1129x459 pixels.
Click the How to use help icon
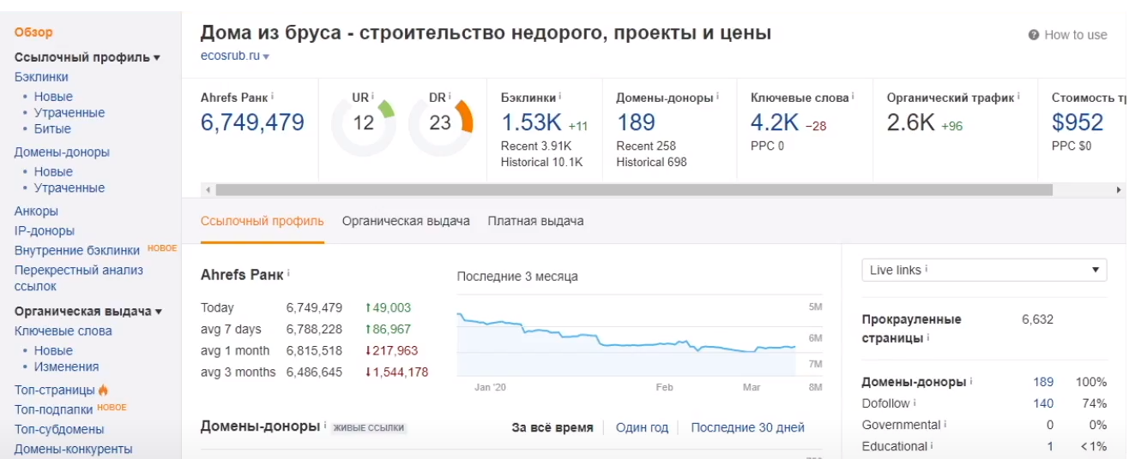(x=1034, y=35)
